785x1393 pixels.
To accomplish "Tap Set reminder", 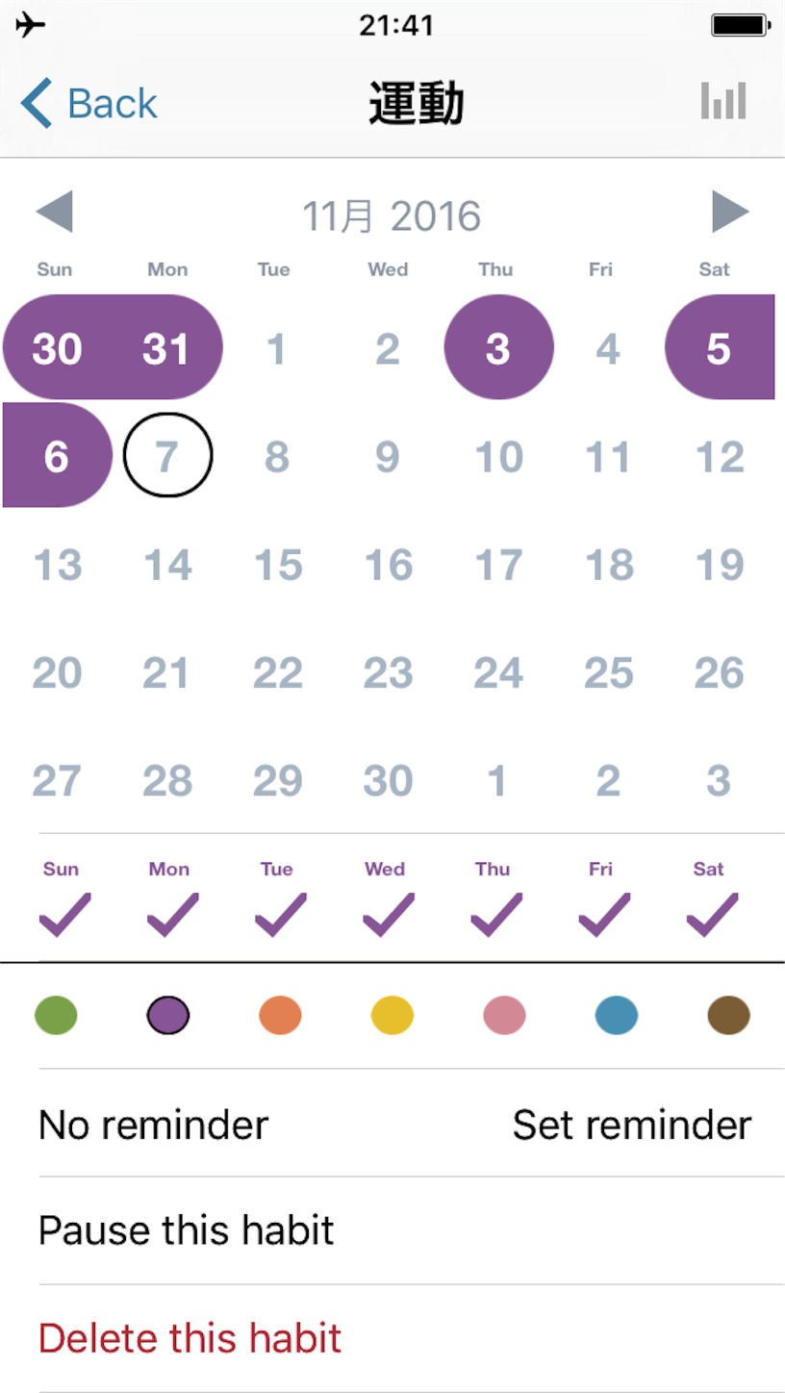I will [632, 1125].
